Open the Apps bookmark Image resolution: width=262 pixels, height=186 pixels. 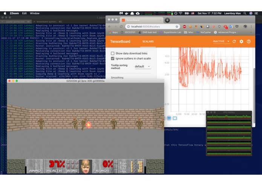click(113, 32)
